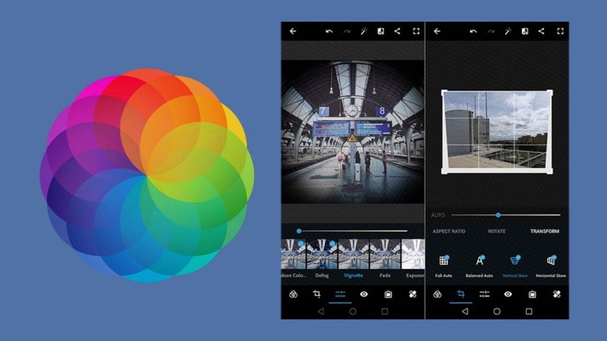The height and width of the screenshot is (341, 607).
Task: Select the Defog adjustment thumbnail
Action: (322, 254)
